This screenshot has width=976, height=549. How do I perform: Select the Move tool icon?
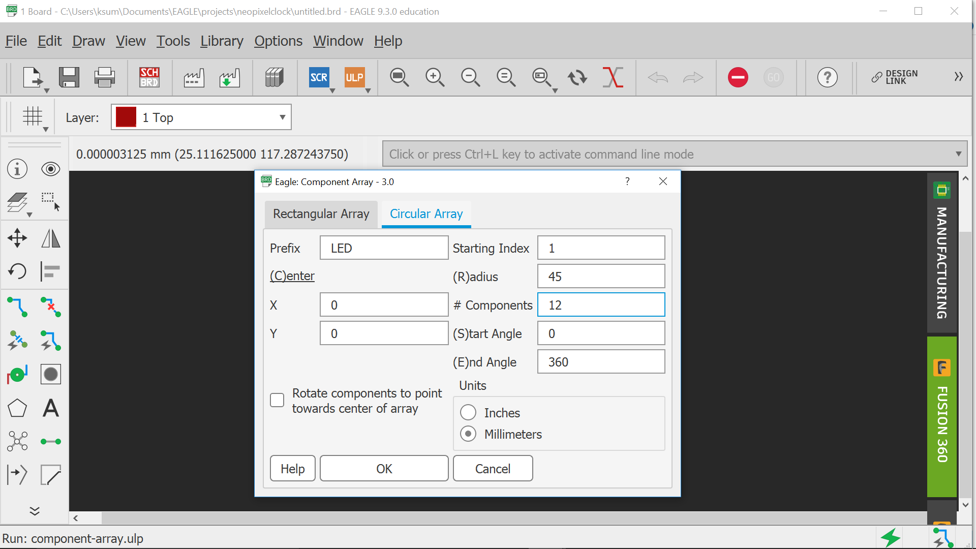tap(17, 238)
